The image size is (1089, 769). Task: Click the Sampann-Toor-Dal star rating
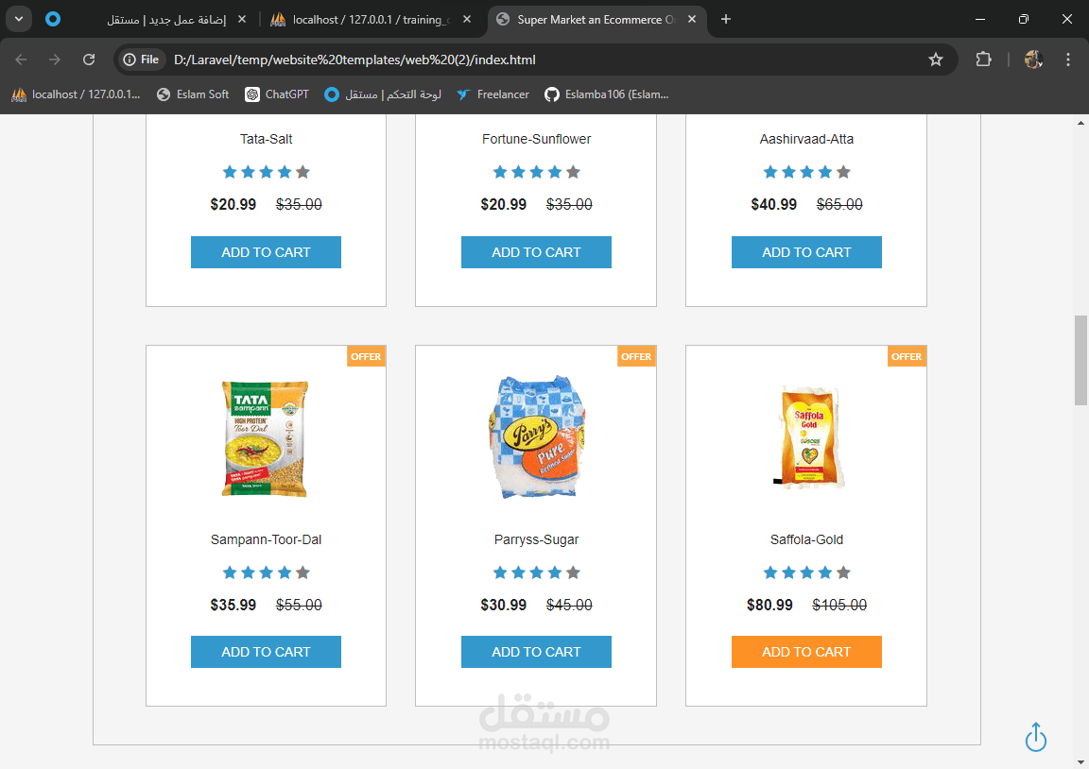(x=266, y=572)
